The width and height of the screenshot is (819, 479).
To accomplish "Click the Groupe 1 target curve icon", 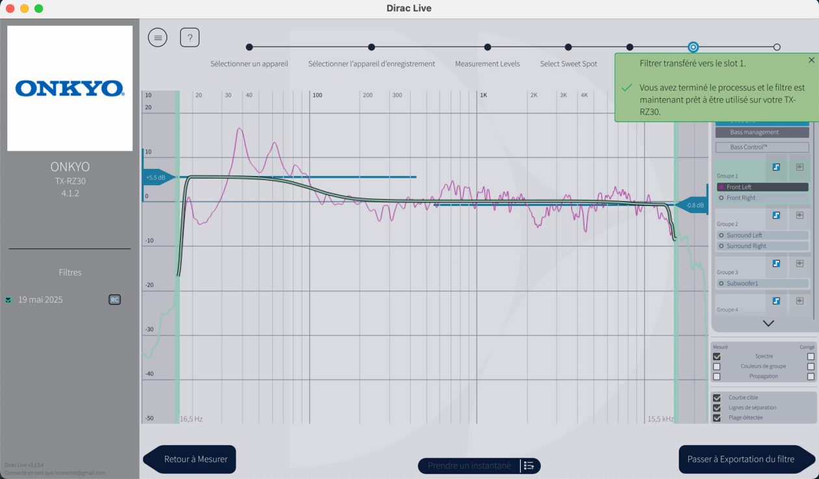I will coord(776,167).
